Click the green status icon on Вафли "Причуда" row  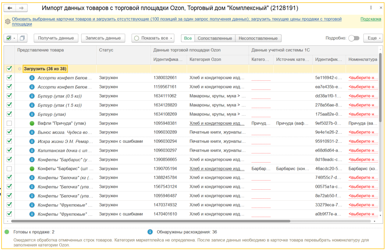tap(32, 123)
